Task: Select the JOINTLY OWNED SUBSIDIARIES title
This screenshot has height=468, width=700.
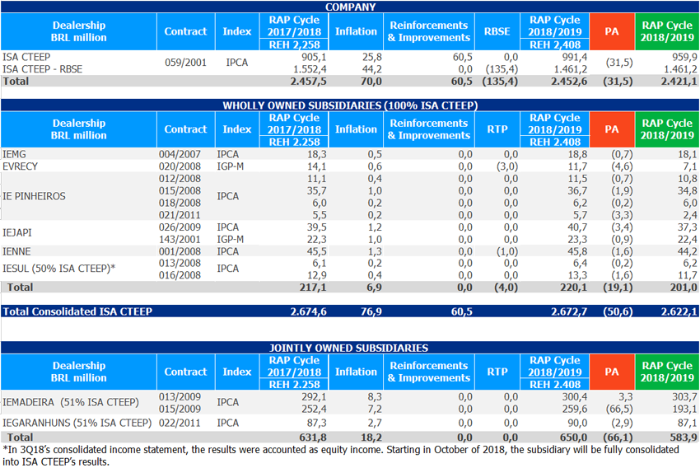Action: [350, 348]
